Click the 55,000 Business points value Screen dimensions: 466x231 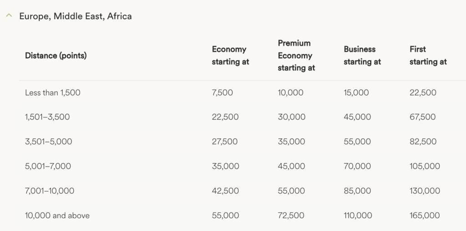point(357,142)
